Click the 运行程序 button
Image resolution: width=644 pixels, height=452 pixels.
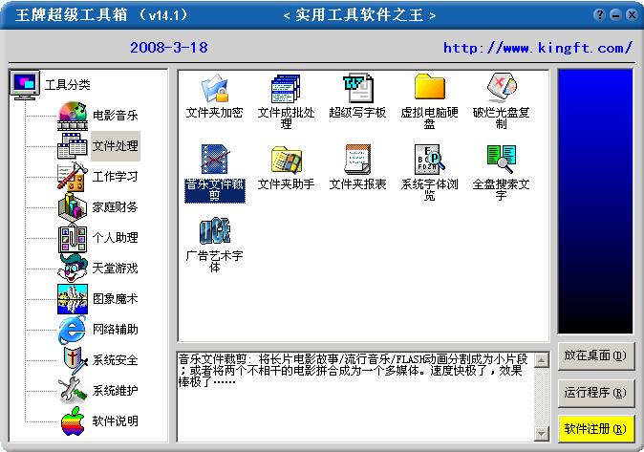(595, 393)
